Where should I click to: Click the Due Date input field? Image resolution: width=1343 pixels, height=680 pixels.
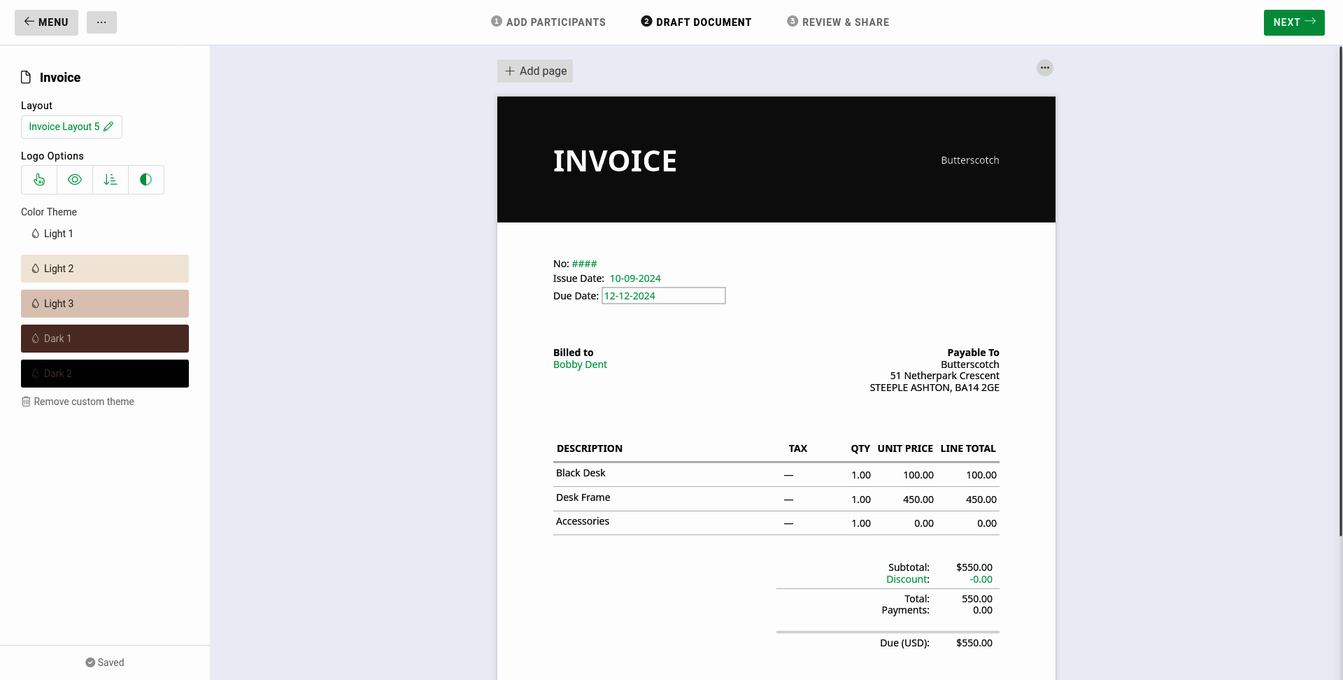pyautogui.click(x=663, y=296)
